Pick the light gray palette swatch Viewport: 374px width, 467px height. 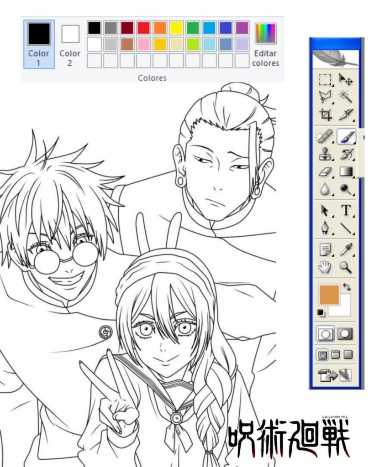(111, 44)
